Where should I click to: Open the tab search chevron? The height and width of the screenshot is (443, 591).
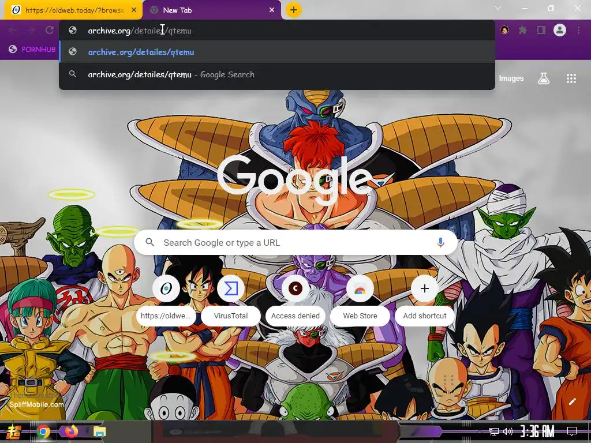(498, 8)
